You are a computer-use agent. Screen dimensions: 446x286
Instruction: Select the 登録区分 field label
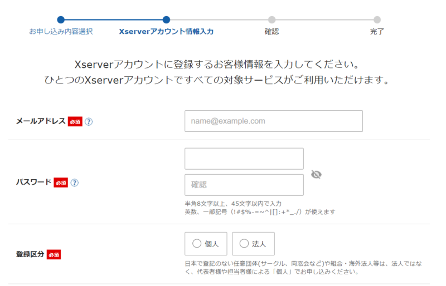coord(30,254)
